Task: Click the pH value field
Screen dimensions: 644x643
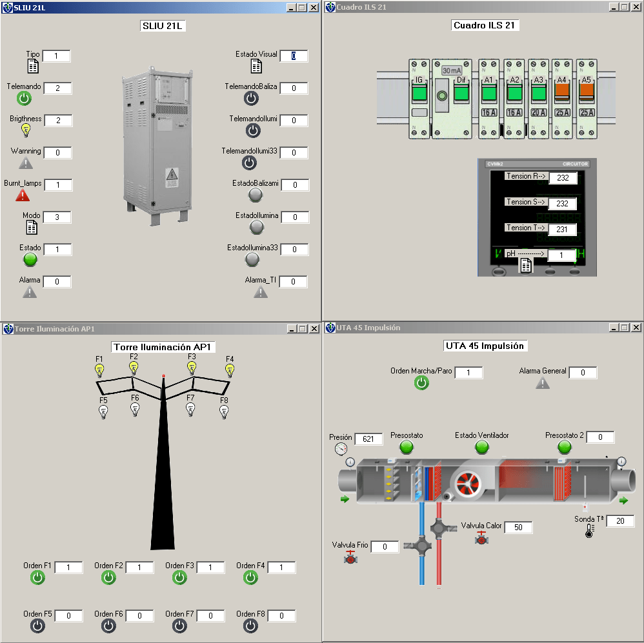Action: tap(561, 255)
